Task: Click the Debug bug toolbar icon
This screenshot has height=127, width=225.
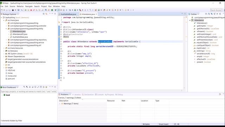Action: (x=70, y=10)
